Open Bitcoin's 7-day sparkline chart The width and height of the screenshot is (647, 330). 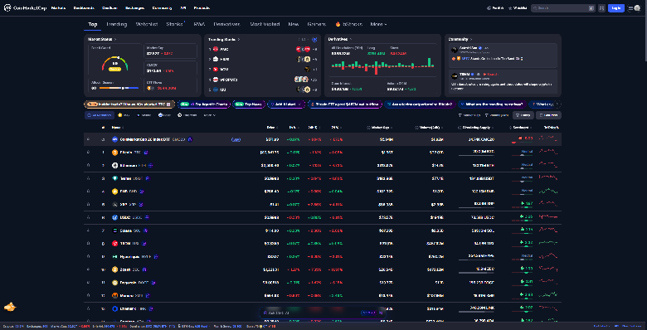pyautogui.click(x=548, y=153)
